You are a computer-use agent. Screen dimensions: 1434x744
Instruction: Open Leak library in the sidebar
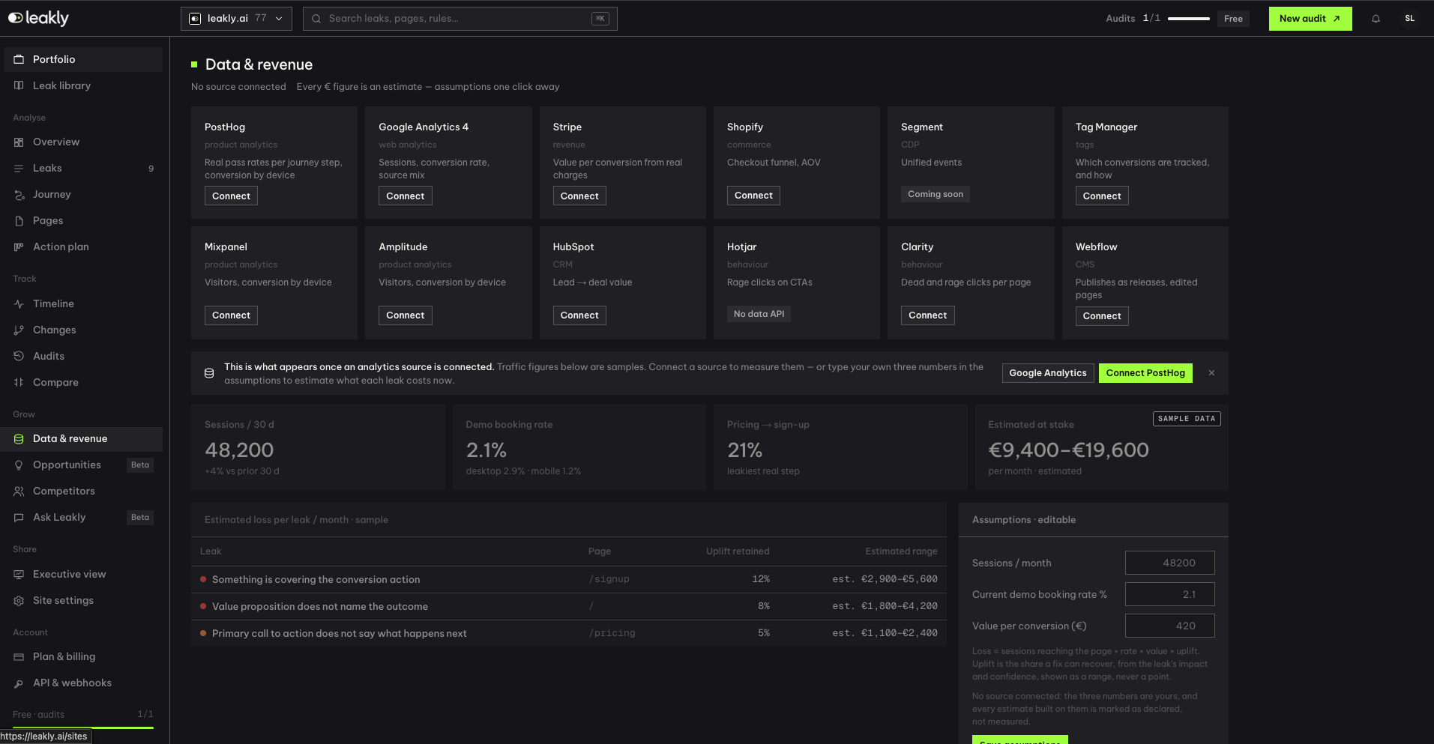83,85
